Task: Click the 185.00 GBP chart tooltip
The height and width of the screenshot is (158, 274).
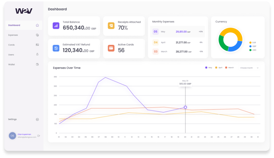Action: [185, 82]
